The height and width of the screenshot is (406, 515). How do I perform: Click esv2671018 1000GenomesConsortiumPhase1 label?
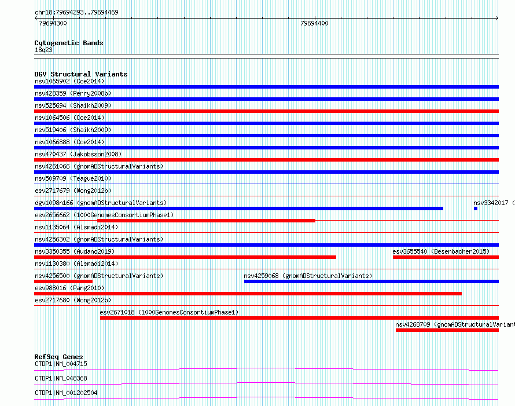[169, 312]
